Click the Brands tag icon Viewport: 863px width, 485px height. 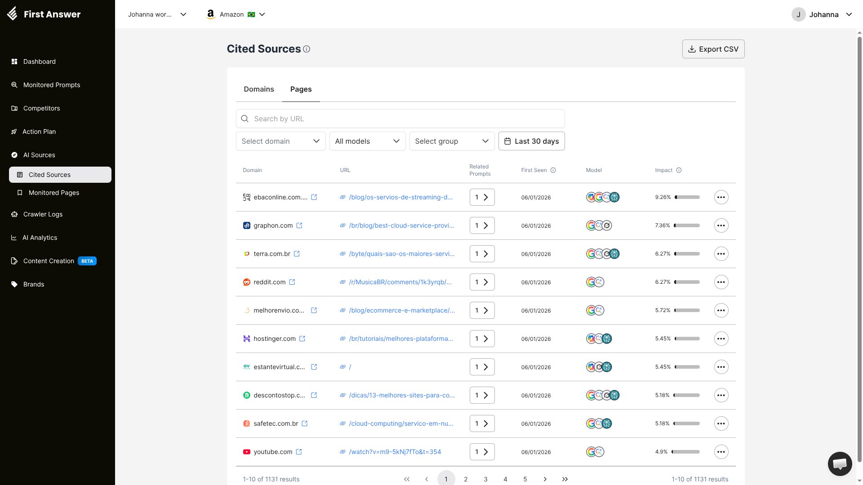click(14, 284)
